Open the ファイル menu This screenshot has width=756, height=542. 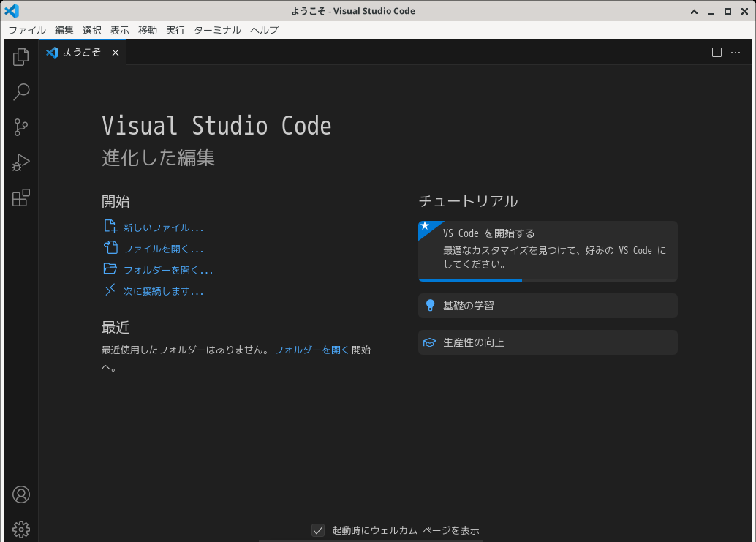point(27,30)
